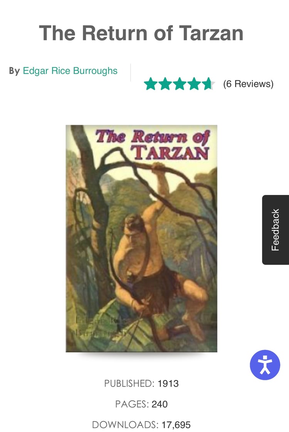Open the Feedback side tab

pyautogui.click(x=275, y=230)
